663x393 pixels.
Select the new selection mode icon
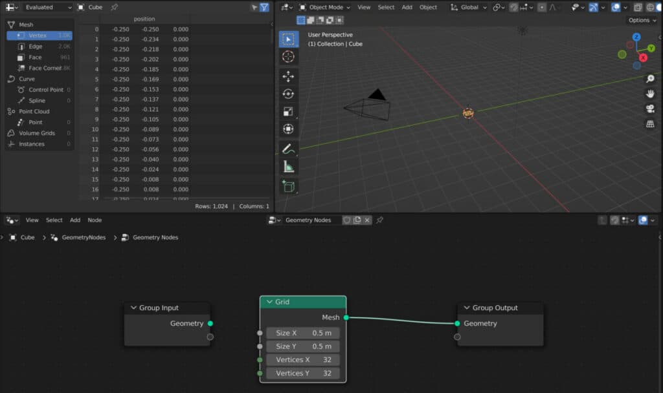coord(300,20)
